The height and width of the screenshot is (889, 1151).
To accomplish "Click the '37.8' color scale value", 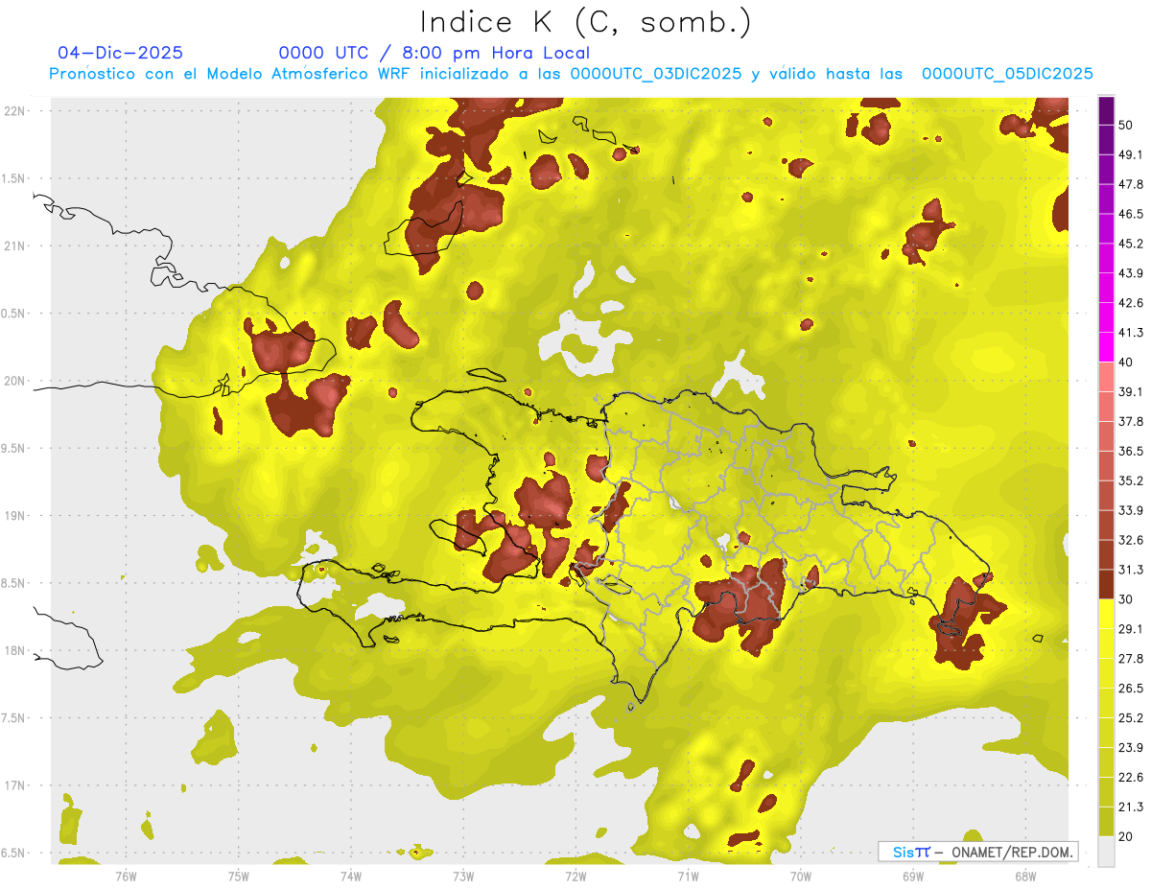I will click(1131, 421).
